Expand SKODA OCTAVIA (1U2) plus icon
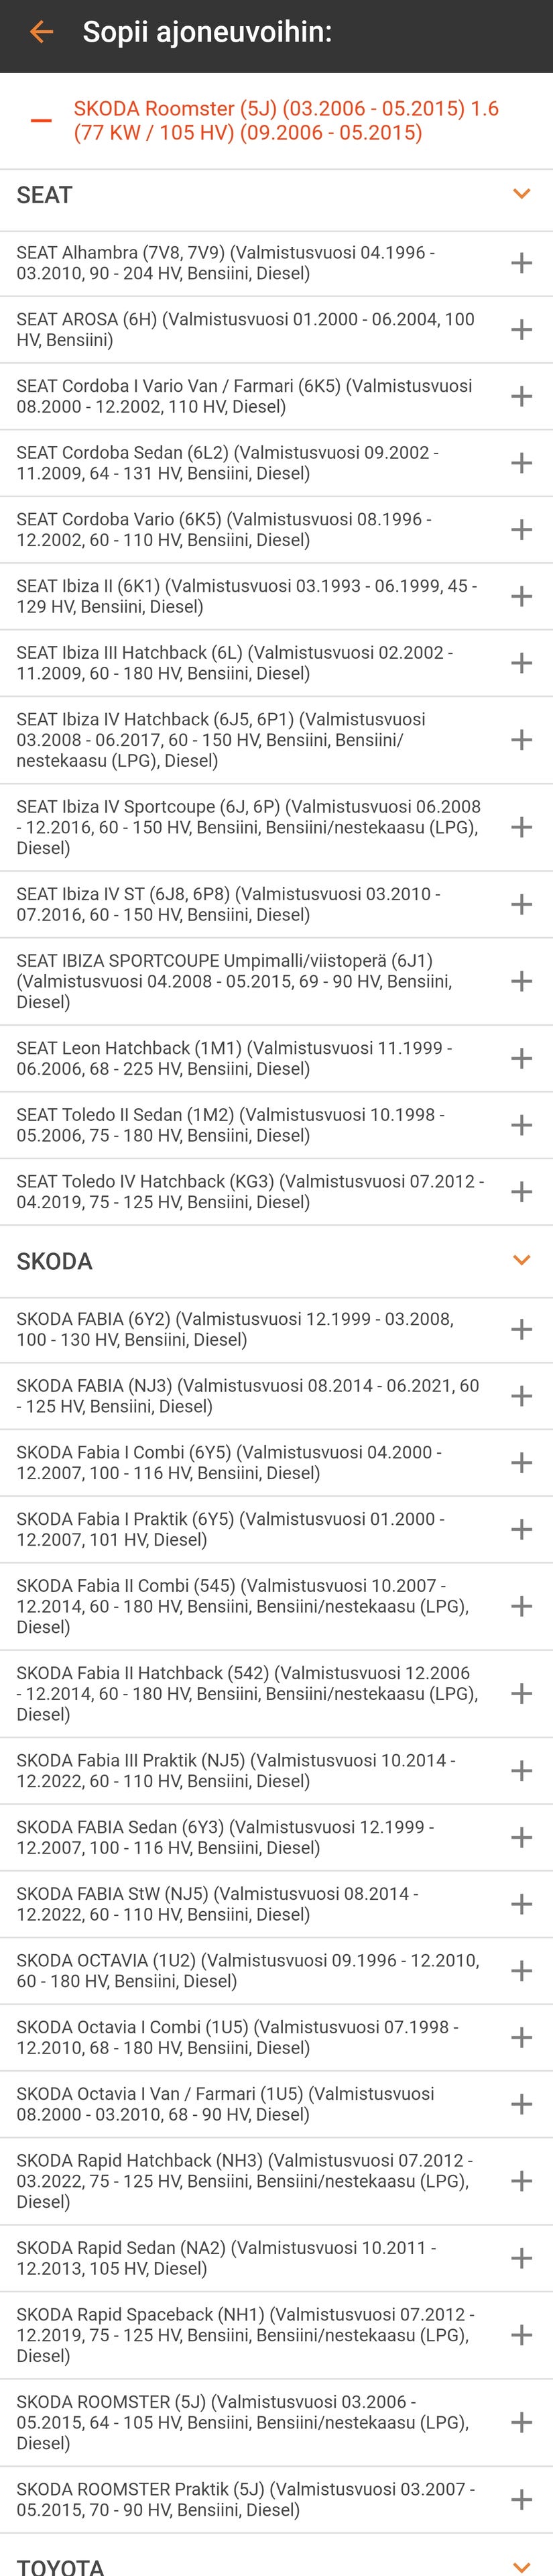The height and width of the screenshot is (2576, 553). pyautogui.click(x=521, y=1971)
